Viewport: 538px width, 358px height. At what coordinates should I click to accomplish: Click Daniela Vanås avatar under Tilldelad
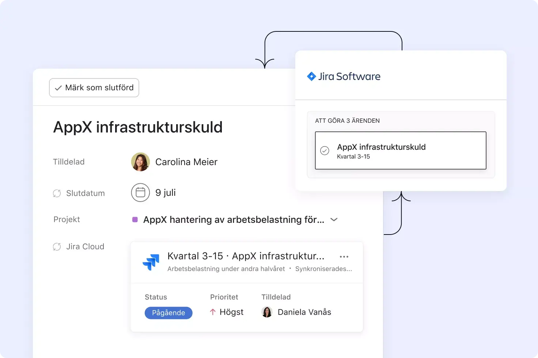coord(267,312)
